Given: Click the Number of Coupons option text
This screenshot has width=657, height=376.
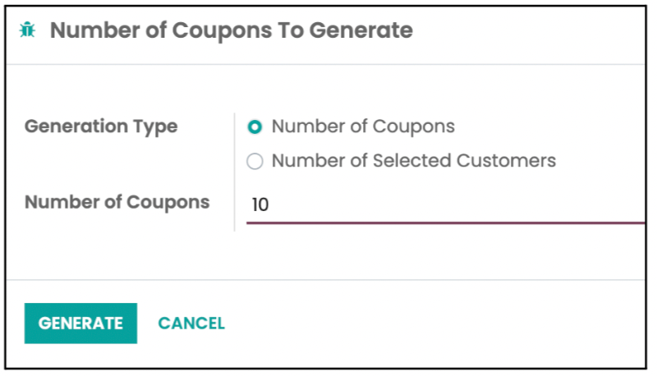Looking at the screenshot, I should click(363, 126).
